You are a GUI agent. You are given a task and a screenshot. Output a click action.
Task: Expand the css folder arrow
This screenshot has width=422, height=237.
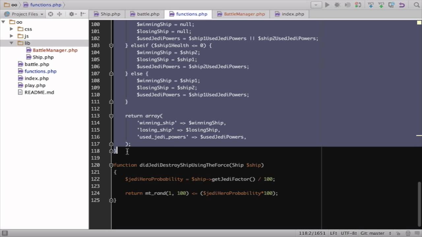(12, 29)
